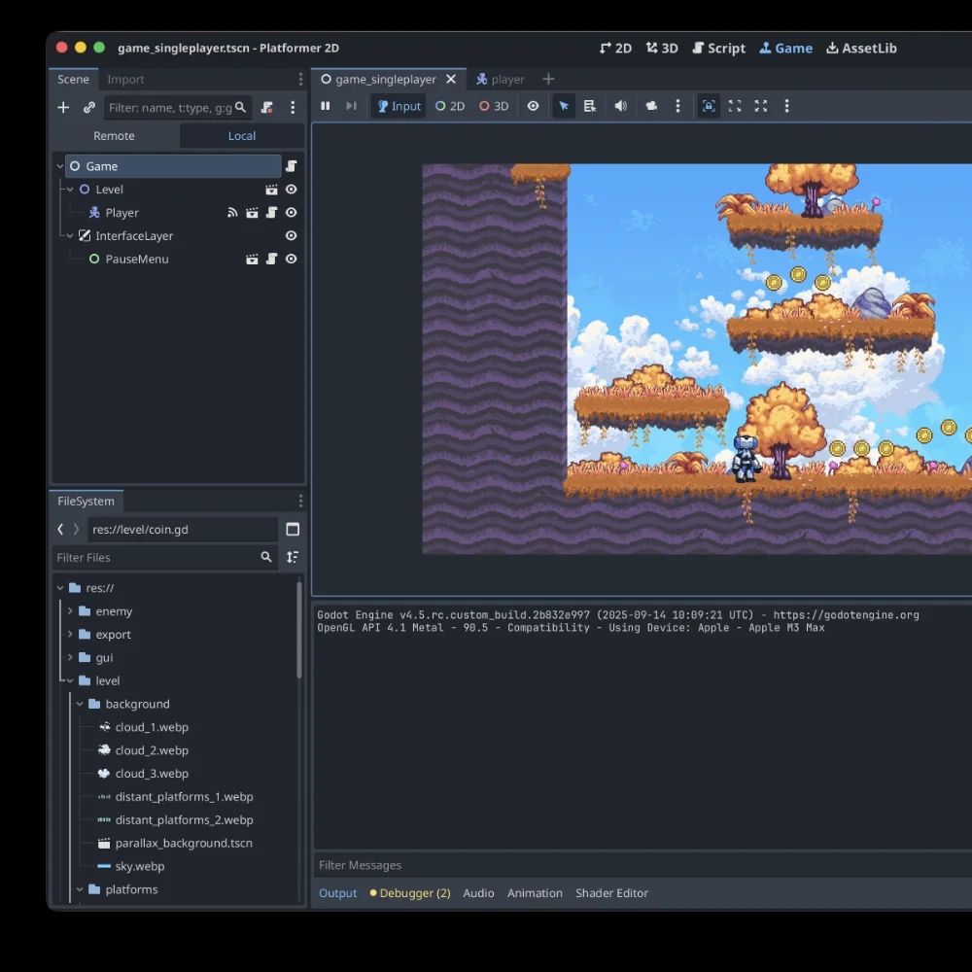Screen dimensions: 972x972
Task: Expand the enemy folder
Action: [70, 611]
